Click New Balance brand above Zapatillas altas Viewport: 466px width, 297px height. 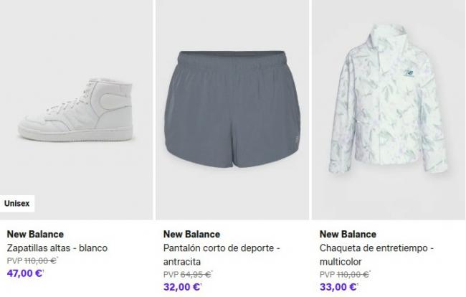pyautogui.click(x=35, y=235)
